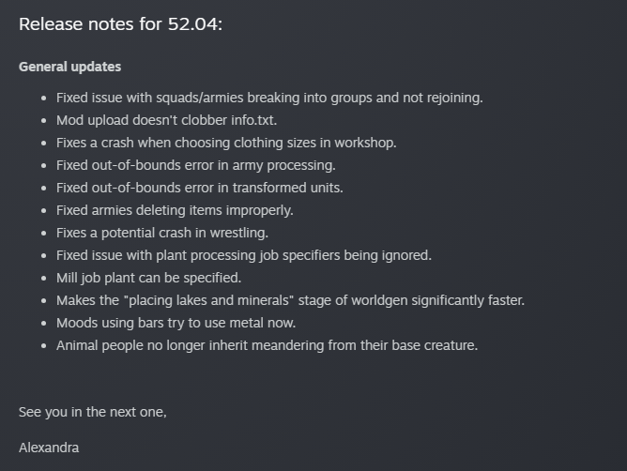Click the "Release notes for 52.04" heading
The height and width of the screenshot is (471, 627).
tap(120, 24)
